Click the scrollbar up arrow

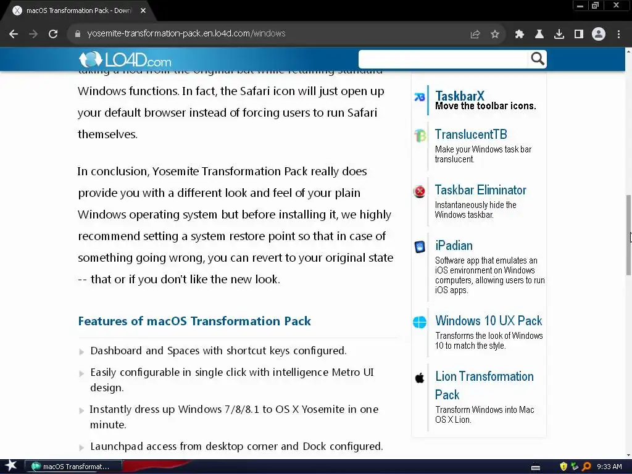coord(628,51)
